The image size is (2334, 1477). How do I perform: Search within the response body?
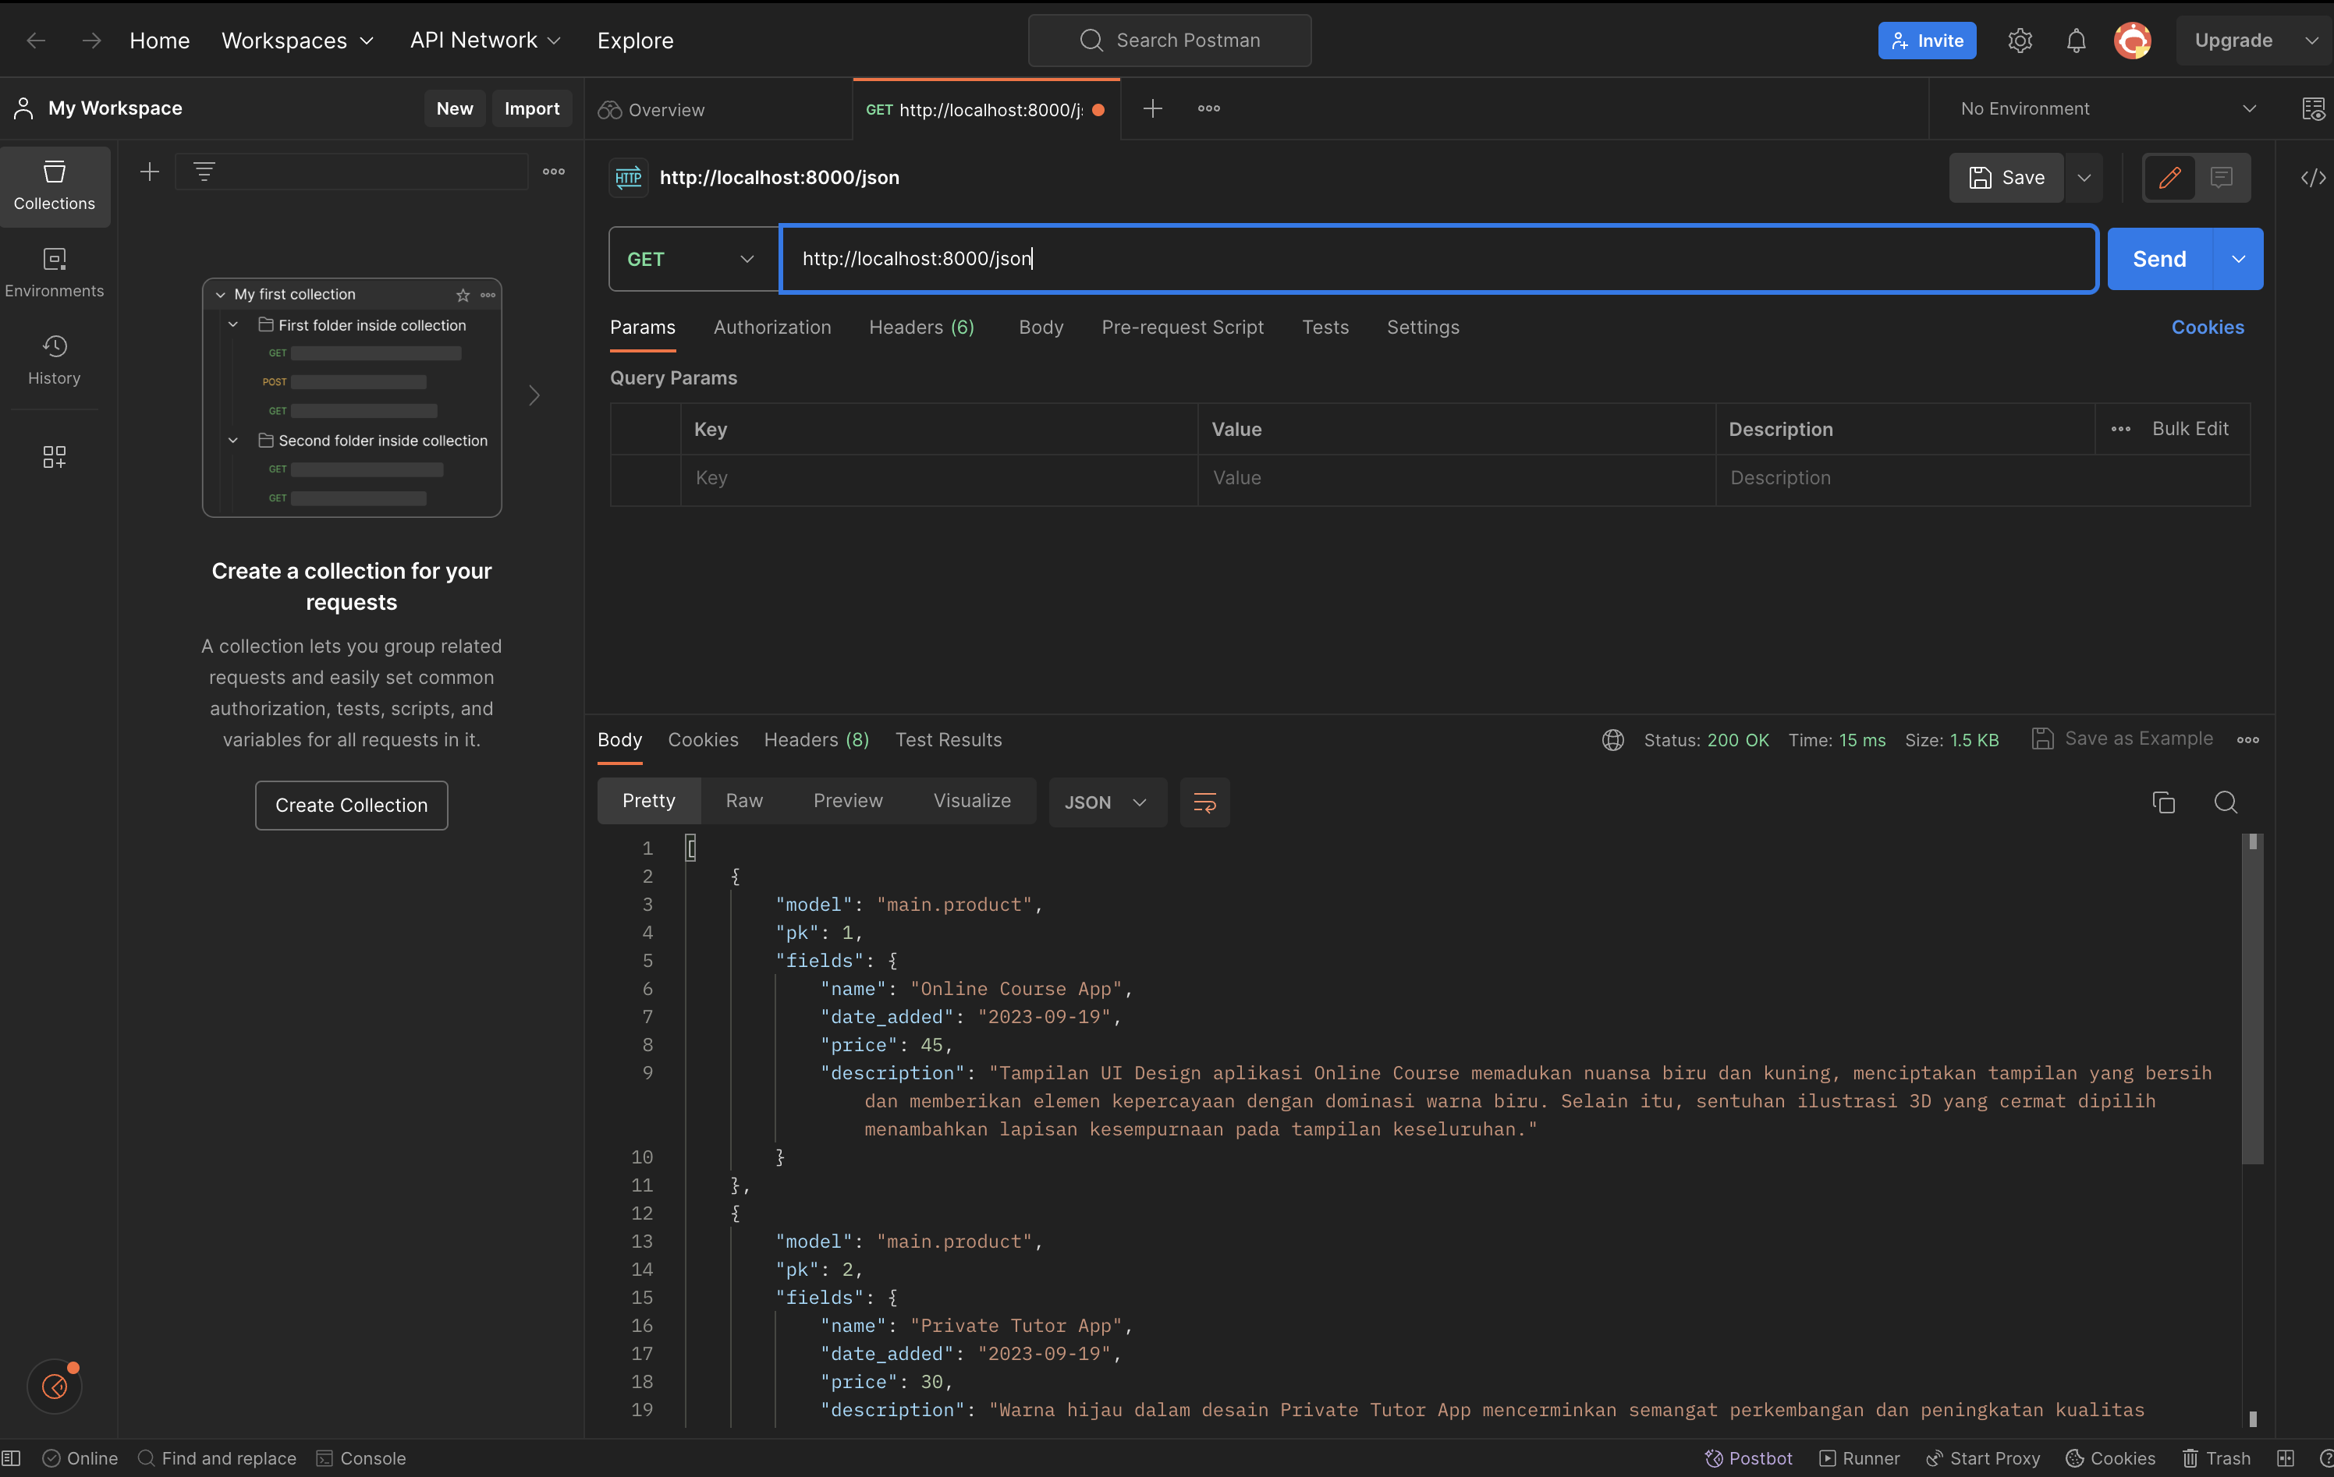point(2226,802)
